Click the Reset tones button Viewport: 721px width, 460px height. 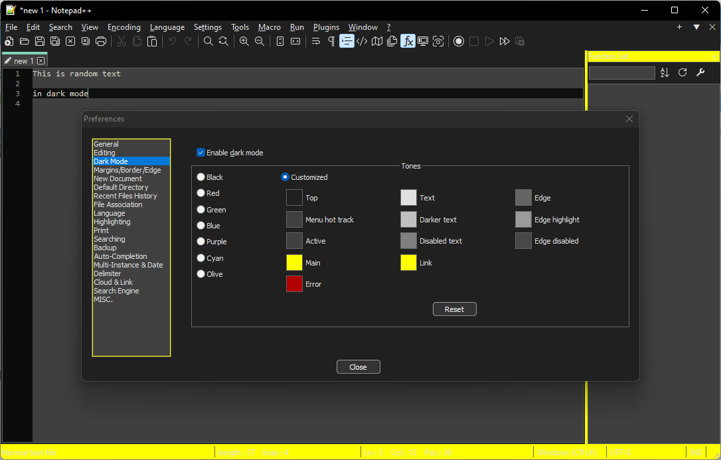pos(454,309)
